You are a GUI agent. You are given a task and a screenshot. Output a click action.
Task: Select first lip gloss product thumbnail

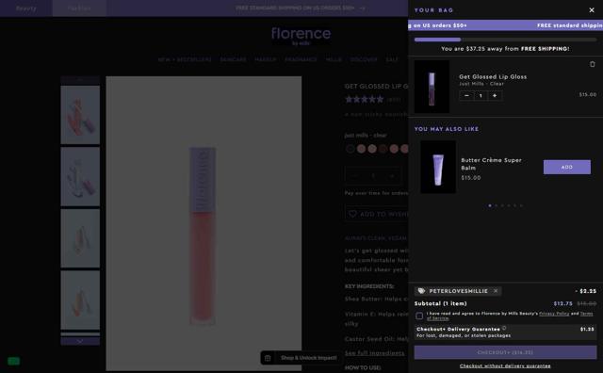pyautogui.click(x=80, y=115)
